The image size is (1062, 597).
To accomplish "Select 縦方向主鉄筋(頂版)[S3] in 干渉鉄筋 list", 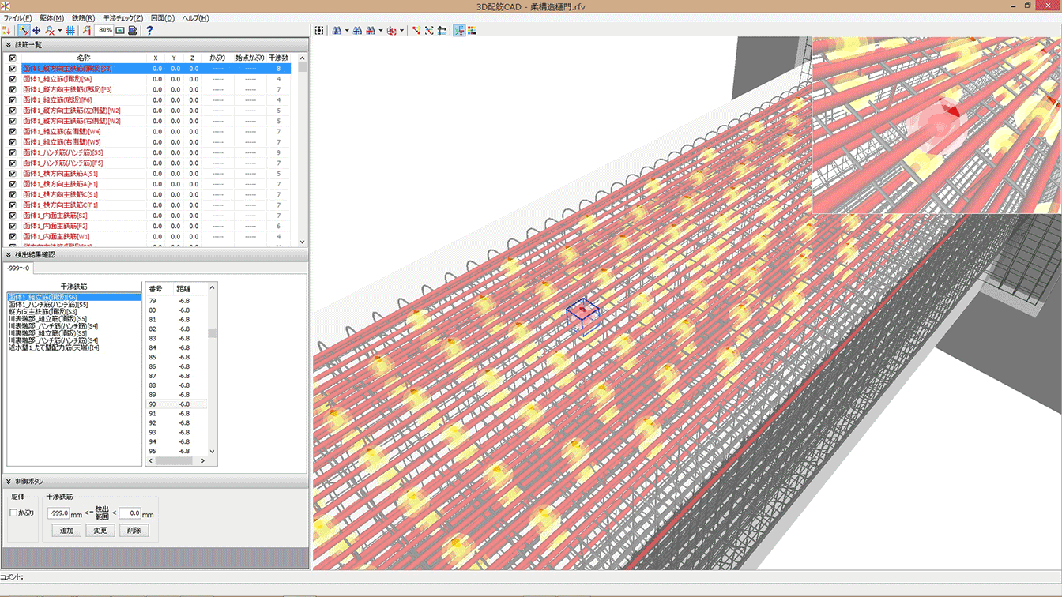I will pos(43,312).
